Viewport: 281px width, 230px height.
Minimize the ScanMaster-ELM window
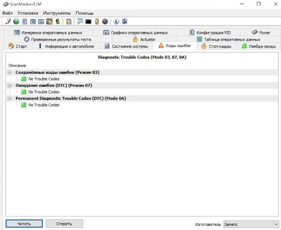[x=242, y=4]
